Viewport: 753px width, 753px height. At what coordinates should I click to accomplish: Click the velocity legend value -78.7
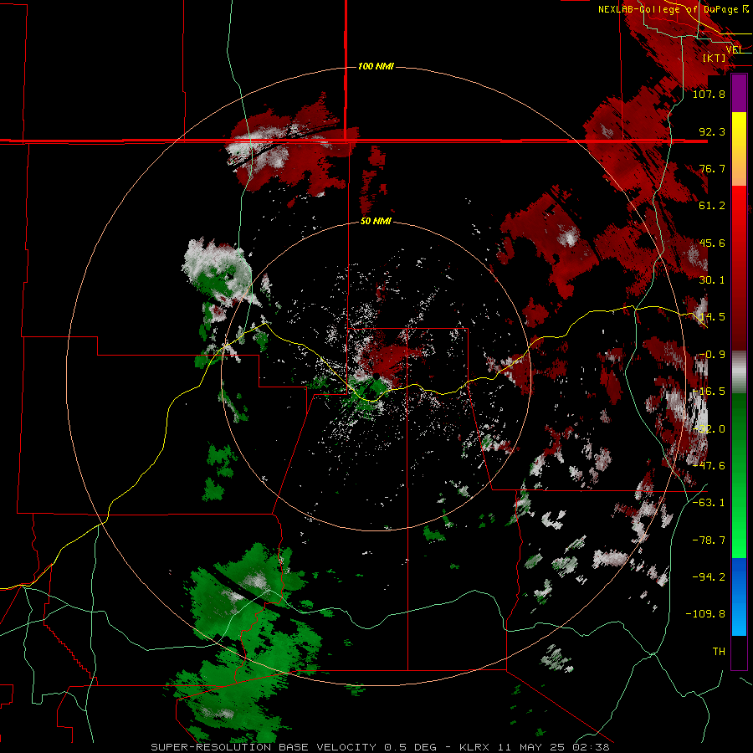click(x=709, y=540)
